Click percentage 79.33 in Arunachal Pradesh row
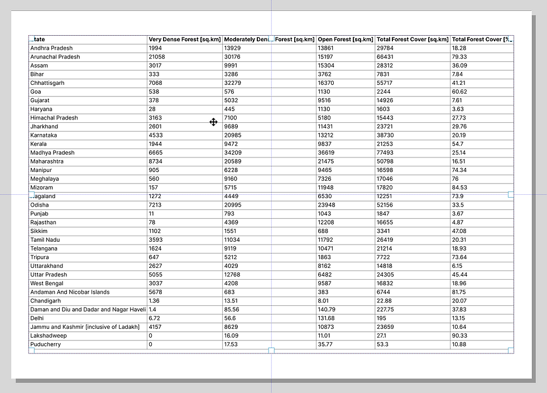This screenshot has height=393, width=547. 459,57
